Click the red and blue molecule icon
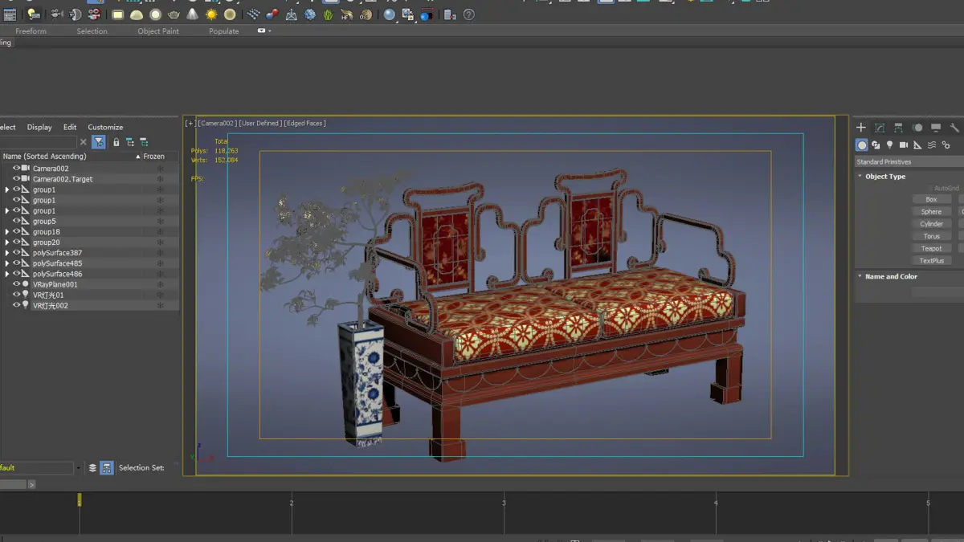Screen dimensions: 964x542 [x=272, y=14]
